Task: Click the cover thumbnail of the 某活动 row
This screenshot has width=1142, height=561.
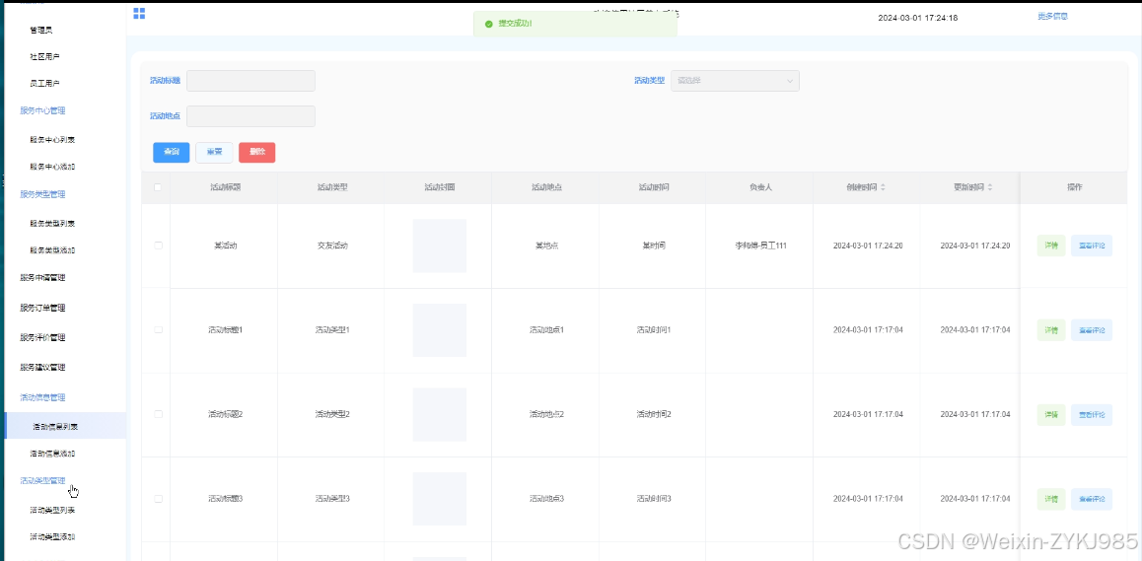Action: (439, 245)
